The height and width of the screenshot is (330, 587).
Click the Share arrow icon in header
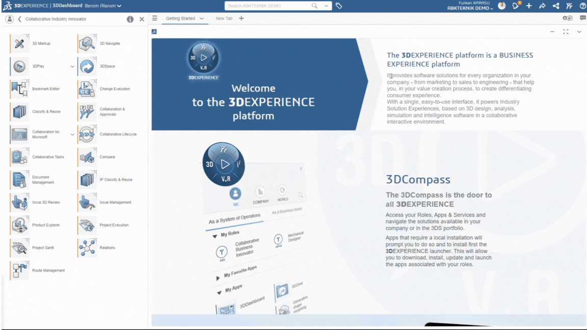[x=542, y=6]
